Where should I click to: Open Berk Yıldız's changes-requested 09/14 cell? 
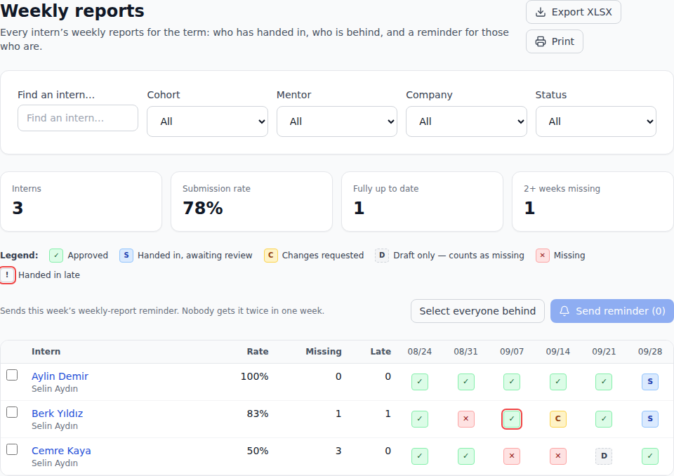[x=558, y=419]
